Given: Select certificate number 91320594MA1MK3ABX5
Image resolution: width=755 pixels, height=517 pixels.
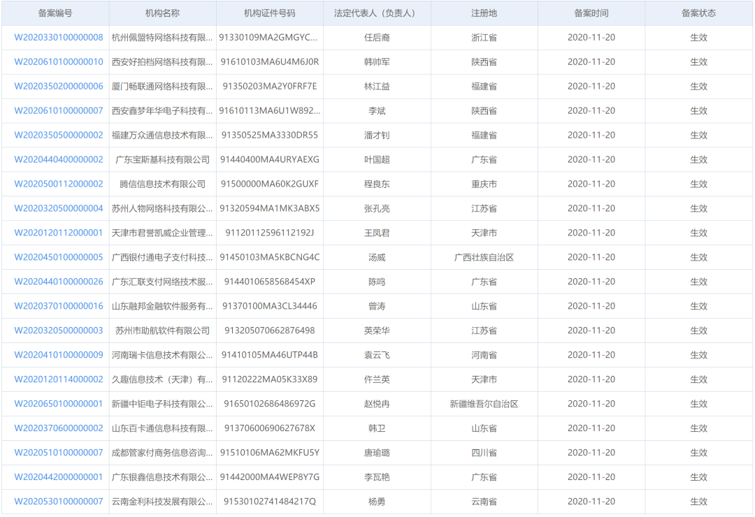Looking at the screenshot, I should [270, 208].
